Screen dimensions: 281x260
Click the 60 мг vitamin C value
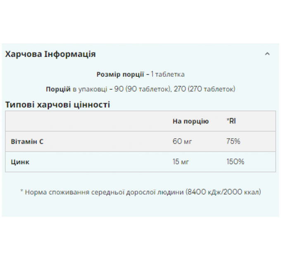[x=182, y=142]
